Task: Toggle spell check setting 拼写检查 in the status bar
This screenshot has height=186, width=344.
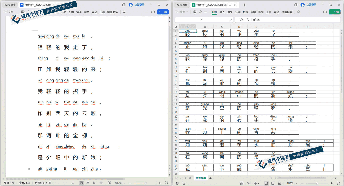Action: point(43,183)
